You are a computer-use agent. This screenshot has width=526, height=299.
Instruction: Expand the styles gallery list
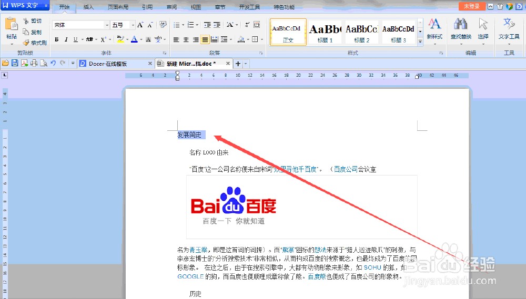[420, 41]
